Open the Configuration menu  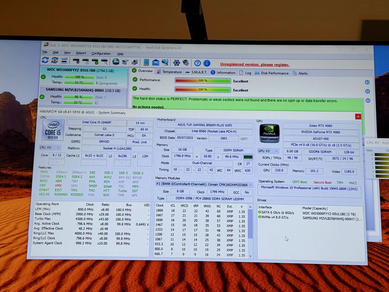click(x=101, y=53)
